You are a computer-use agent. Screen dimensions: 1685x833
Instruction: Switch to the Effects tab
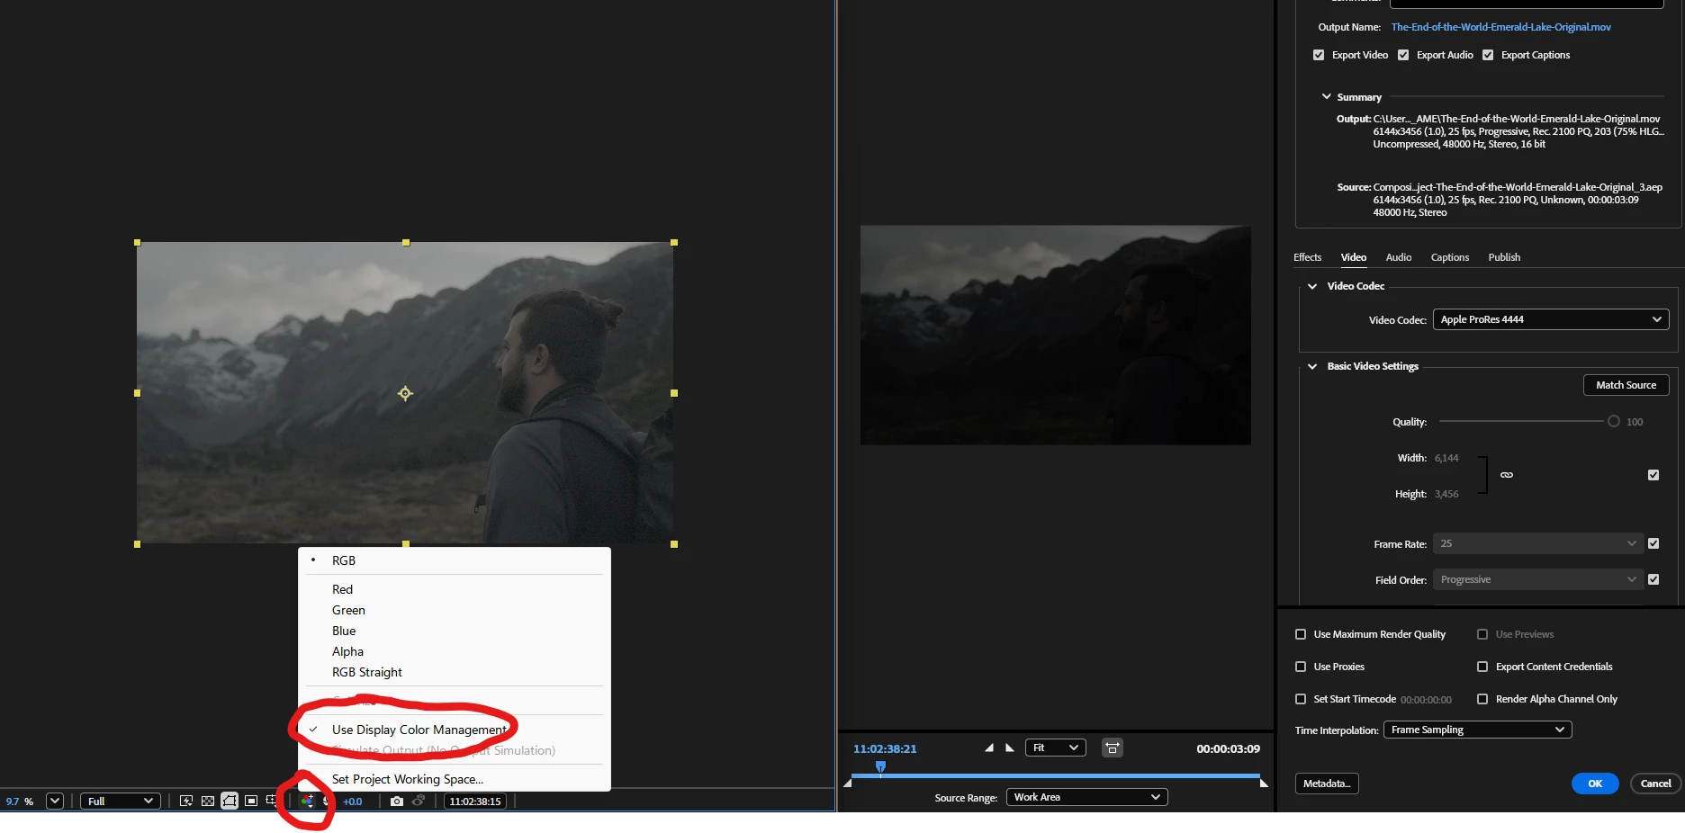(x=1307, y=257)
